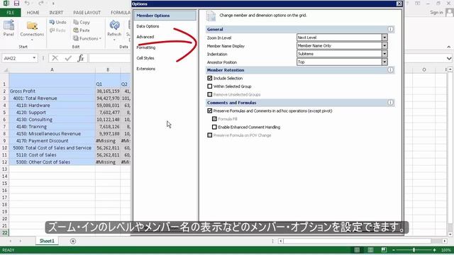Add a new sheet with plus icon
454x255 pixels.
coord(73,241)
